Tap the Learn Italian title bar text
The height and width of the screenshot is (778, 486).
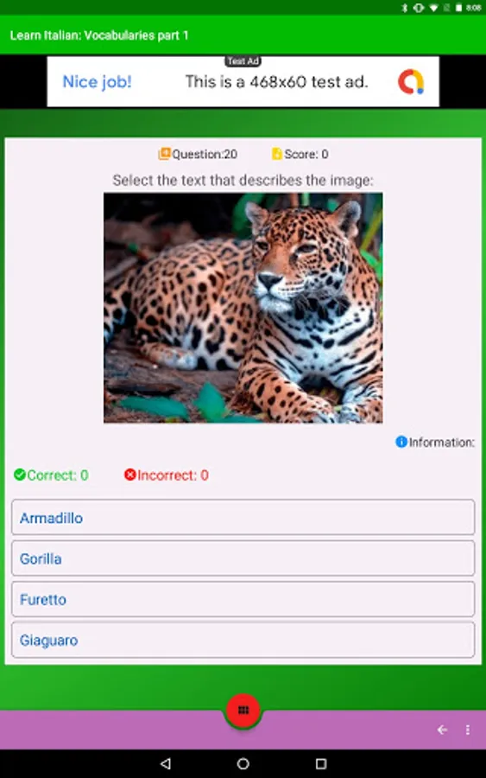coord(99,35)
